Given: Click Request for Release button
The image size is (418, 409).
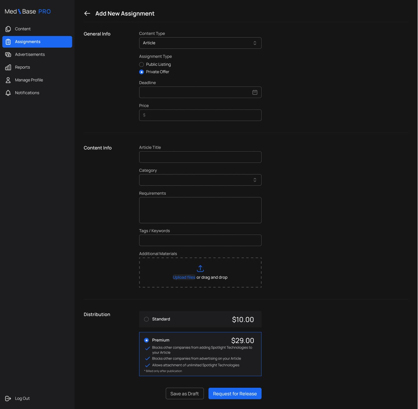Looking at the screenshot, I should point(235,394).
